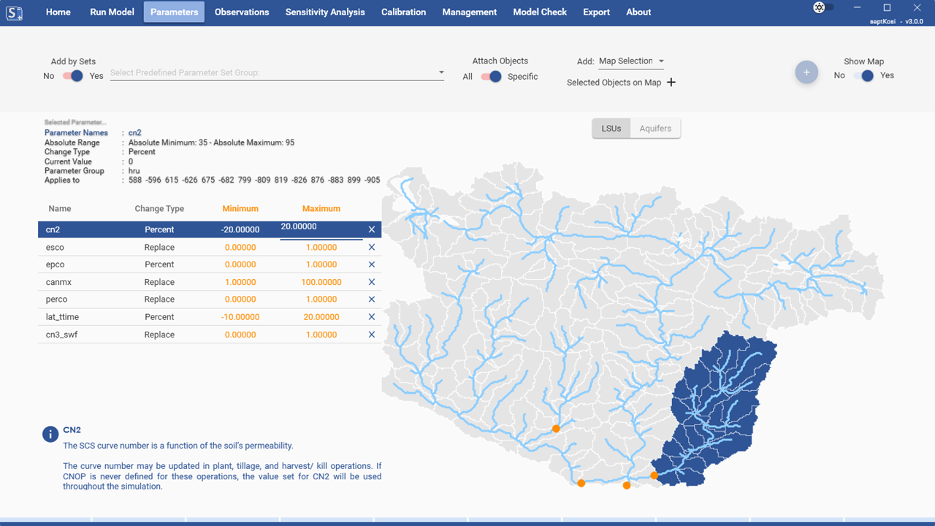
Task: Switch to the Aquifers map tab
Action: pos(655,129)
